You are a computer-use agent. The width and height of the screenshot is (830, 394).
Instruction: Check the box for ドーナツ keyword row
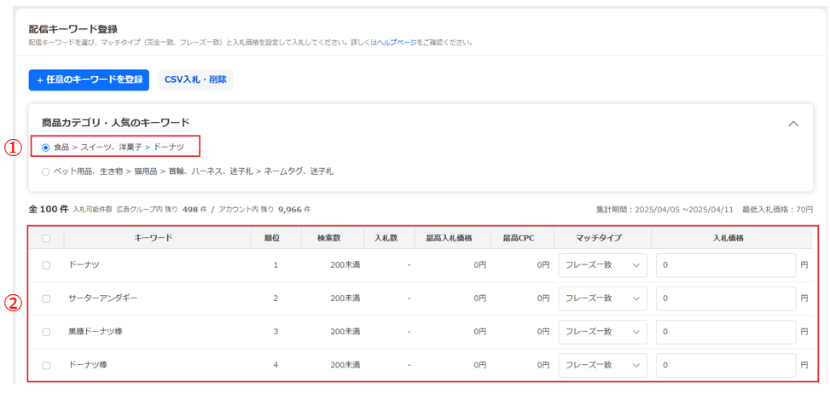pyautogui.click(x=46, y=265)
